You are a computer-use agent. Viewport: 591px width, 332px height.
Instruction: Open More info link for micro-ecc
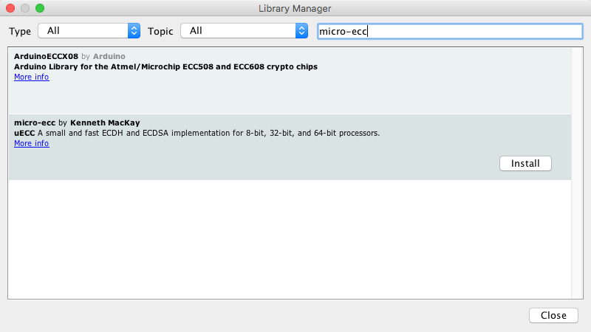(x=31, y=143)
